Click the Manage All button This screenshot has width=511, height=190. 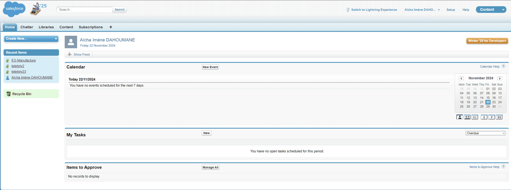pos(211,167)
